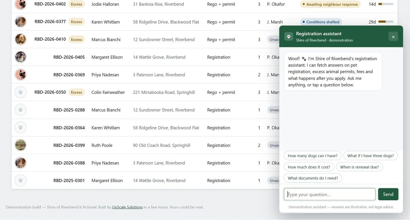Click placeholder paw icon for RBD-2026-0350
This screenshot has width=410, height=220.
click(20, 92)
